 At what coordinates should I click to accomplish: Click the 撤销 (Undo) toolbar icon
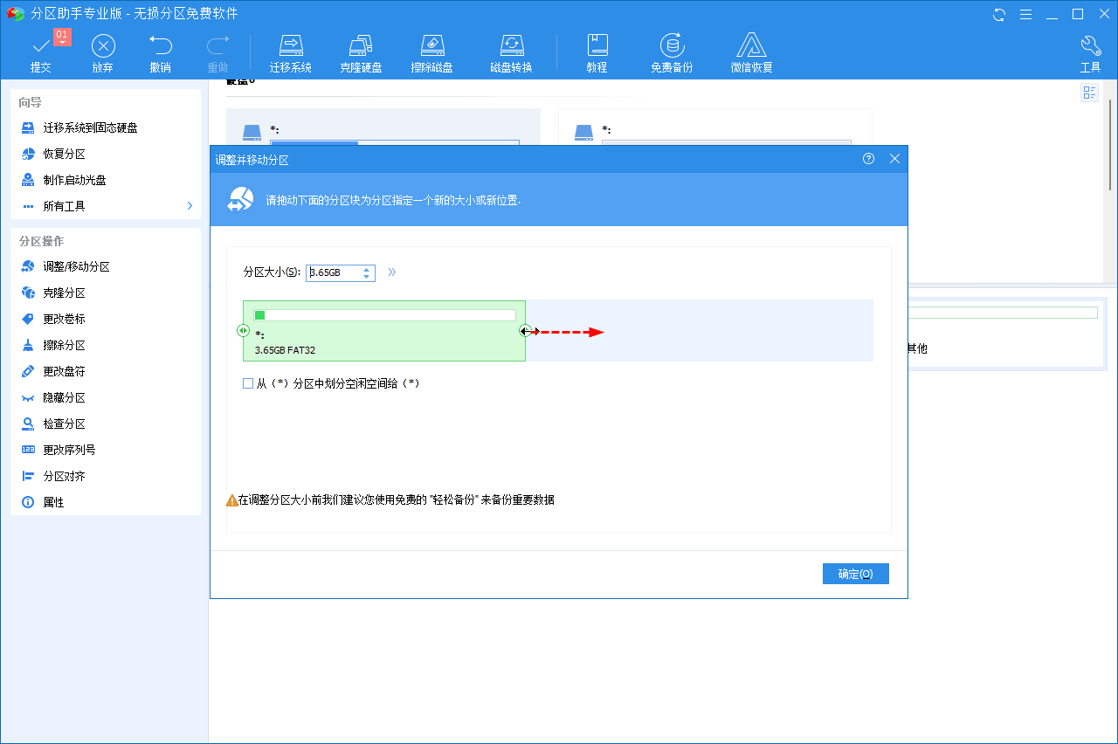[160, 53]
